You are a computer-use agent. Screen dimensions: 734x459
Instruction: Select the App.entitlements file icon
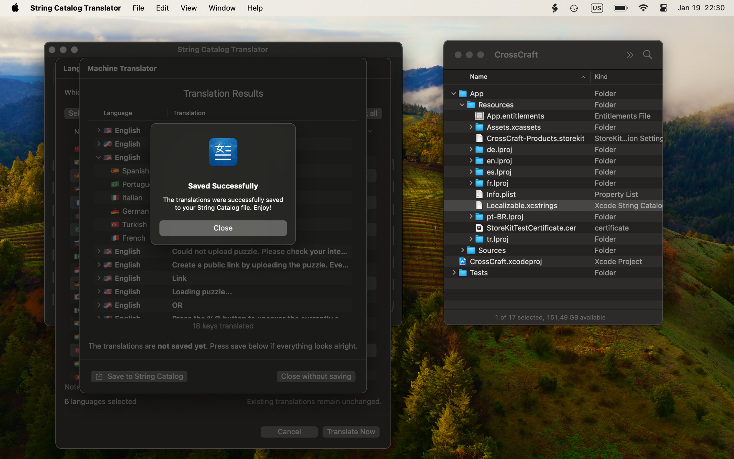pos(479,116)
